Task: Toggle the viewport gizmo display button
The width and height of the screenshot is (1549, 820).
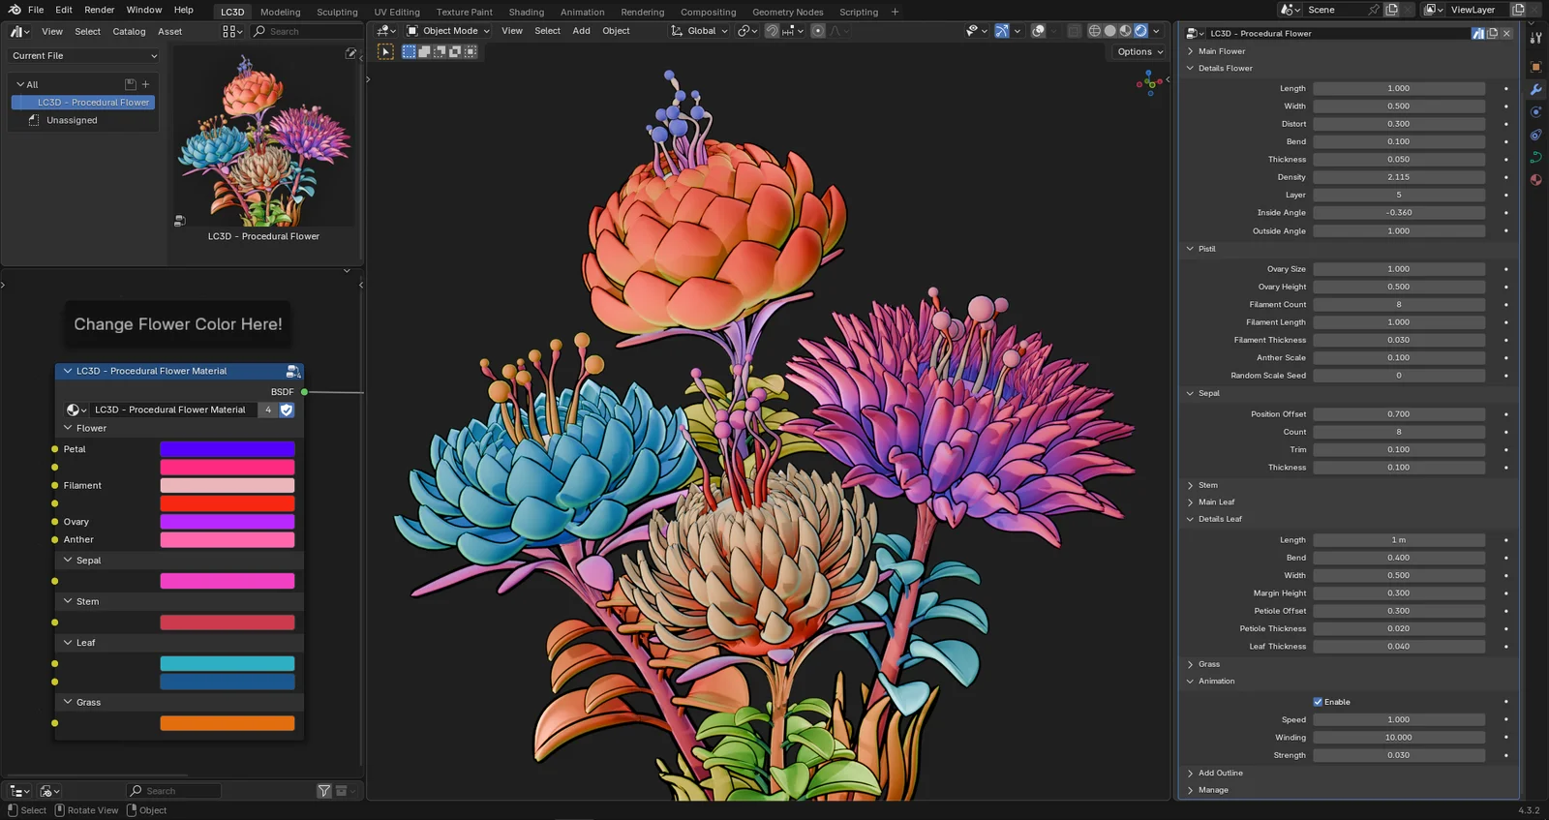Action: [x=1001, y=31]
